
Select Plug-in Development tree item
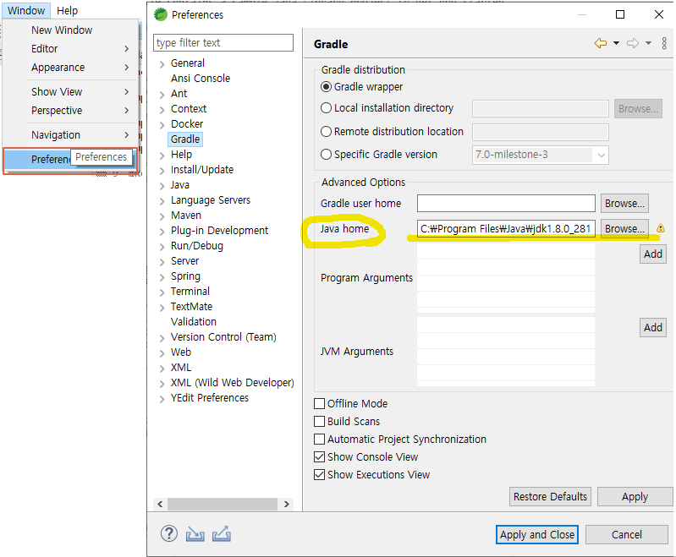coord(219,231)
